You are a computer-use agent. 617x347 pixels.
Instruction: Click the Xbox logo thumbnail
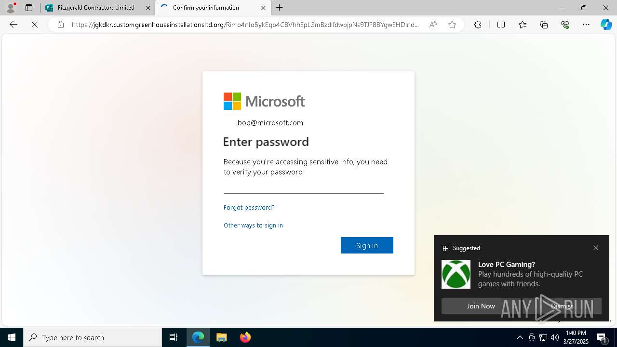(x=456, y=274)
